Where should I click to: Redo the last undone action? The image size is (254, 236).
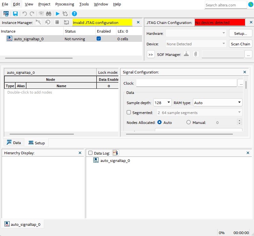[x=32, y=14]
